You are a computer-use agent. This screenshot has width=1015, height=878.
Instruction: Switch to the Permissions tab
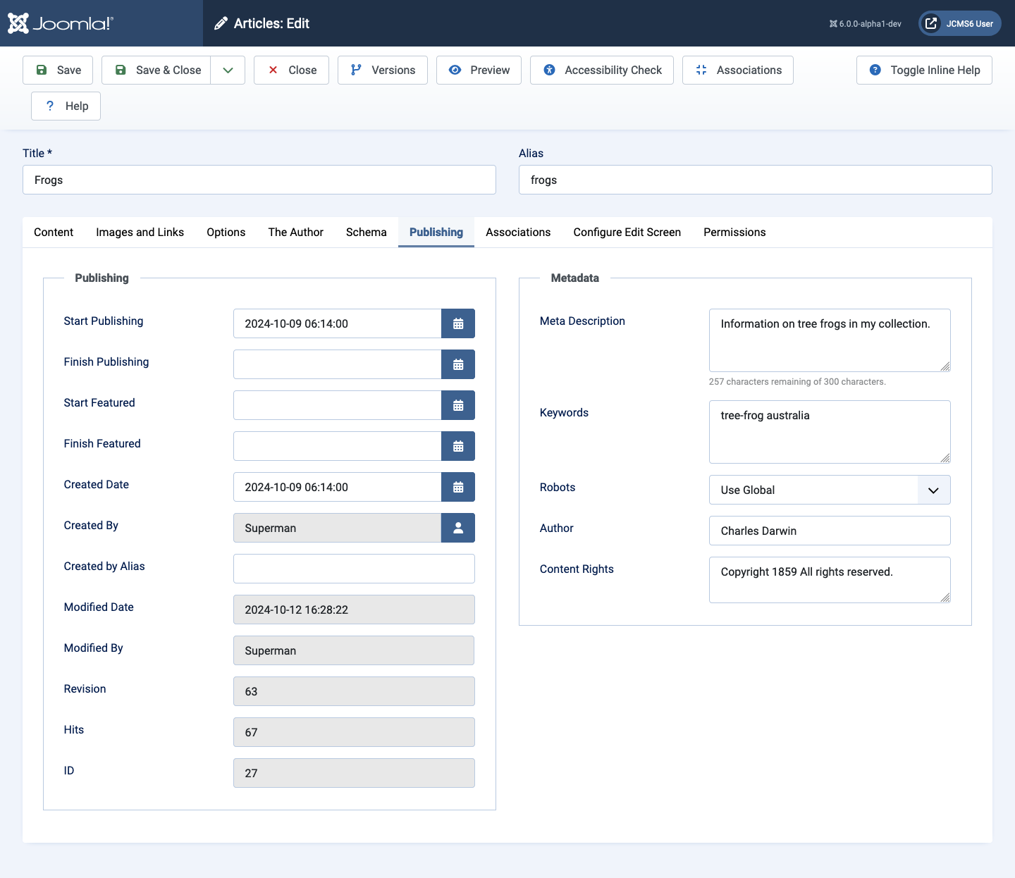[734, 232]
